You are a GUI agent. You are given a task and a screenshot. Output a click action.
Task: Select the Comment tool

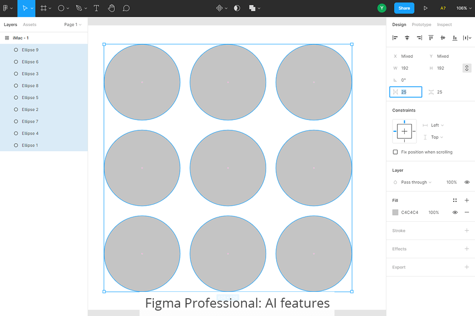pos(126,8)
